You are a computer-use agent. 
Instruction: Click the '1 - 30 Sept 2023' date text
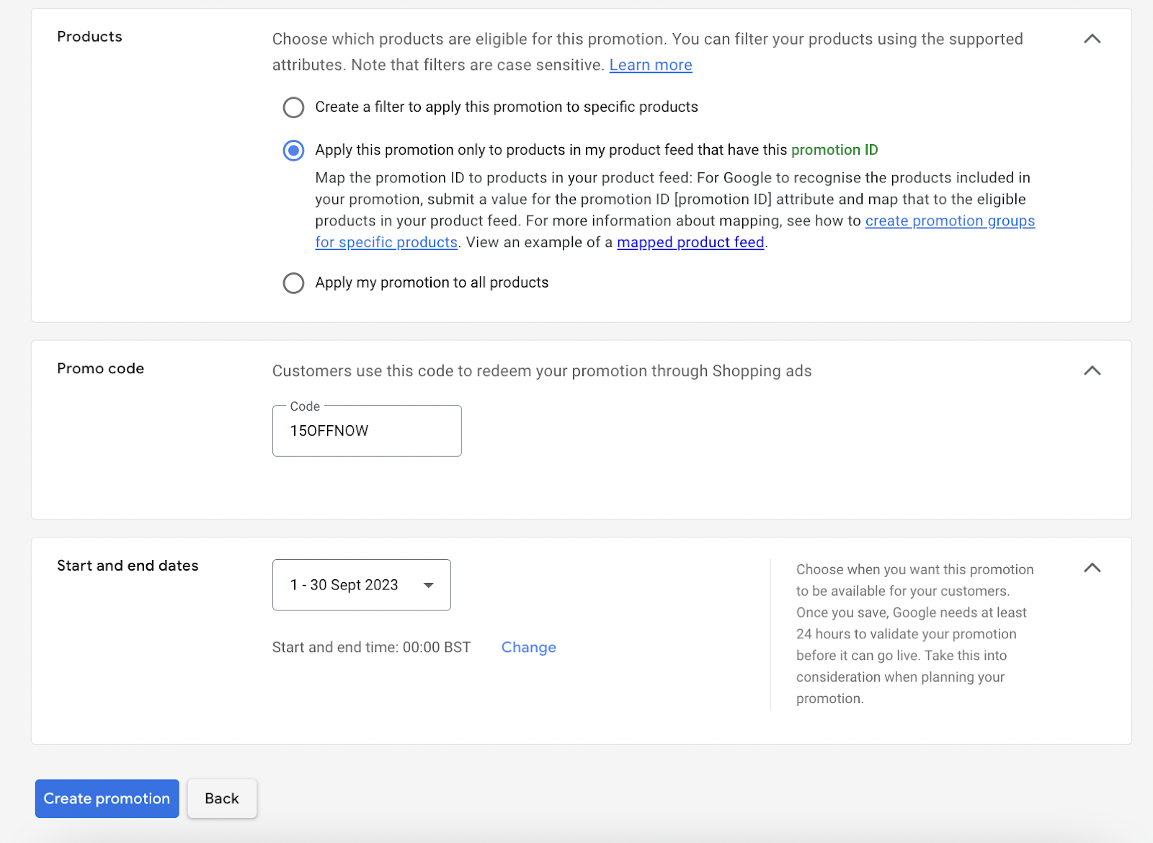[x=344, y=585]
